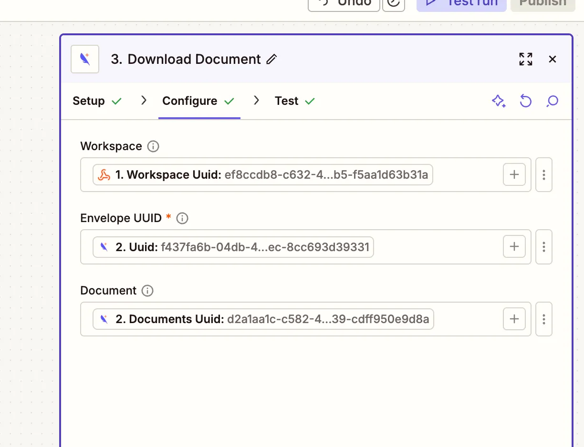Show the Envelope UUID info tooltip

pyautogui.click(x=182, y=218)
